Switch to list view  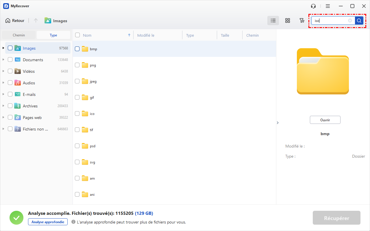pyautogui.click(x=273, y=21)
